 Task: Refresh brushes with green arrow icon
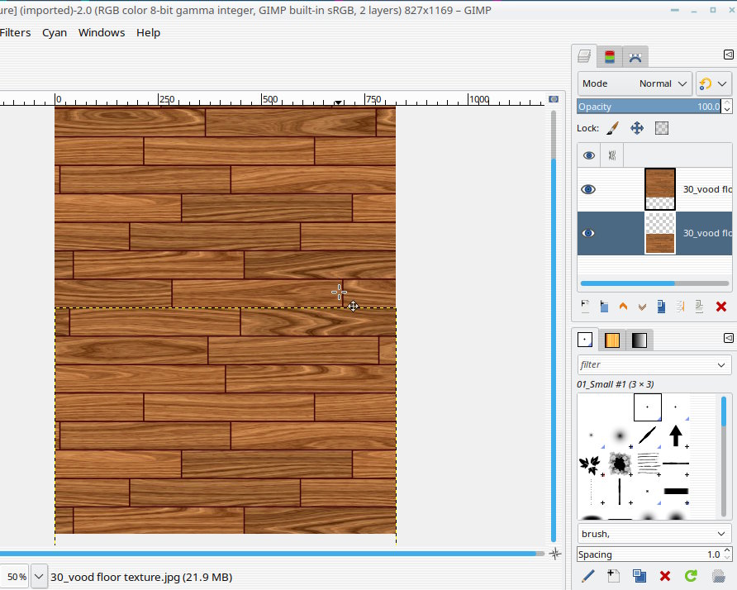[691, 576]
